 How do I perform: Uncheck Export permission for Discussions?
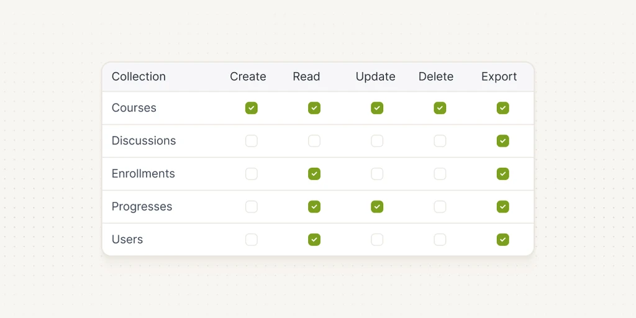pyautogui.click(x=502, y=141)
